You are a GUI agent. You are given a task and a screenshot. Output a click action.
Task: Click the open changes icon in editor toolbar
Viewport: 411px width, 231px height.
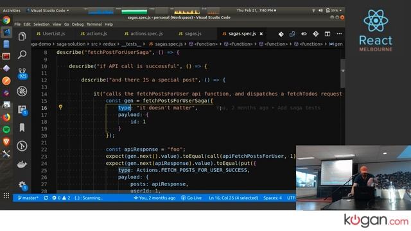(292, 34)
